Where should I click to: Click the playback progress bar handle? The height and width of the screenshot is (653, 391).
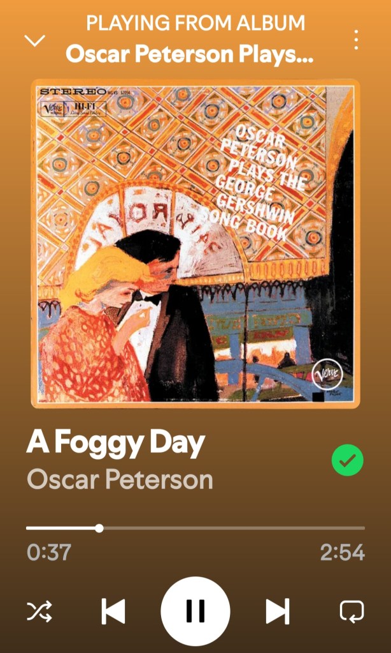point(99,528)
